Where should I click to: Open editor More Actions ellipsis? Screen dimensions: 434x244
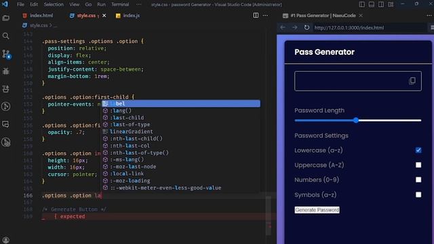(x=265, y=16)
